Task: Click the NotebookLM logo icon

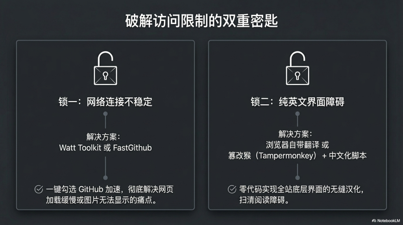Action: 373,221
